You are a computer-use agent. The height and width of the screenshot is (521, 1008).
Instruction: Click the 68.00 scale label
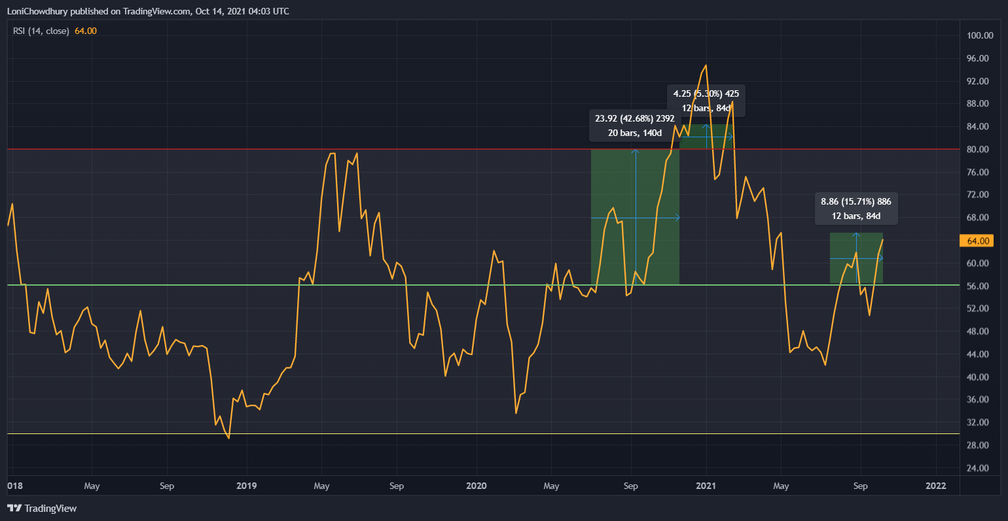point(977,218)
